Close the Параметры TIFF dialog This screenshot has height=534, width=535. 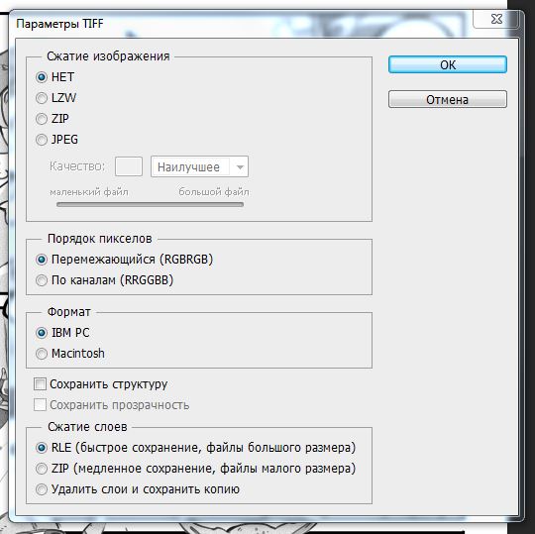(x=496, y=20)
